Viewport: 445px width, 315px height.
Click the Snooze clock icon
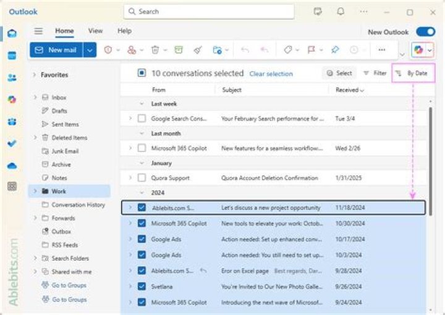click(x=354, y=50)
